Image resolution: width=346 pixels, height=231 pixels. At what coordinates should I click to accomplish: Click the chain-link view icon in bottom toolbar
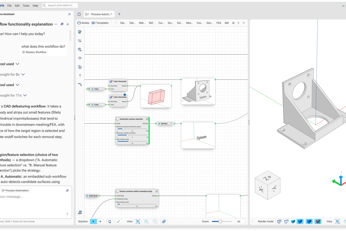[x=164, y=221]
